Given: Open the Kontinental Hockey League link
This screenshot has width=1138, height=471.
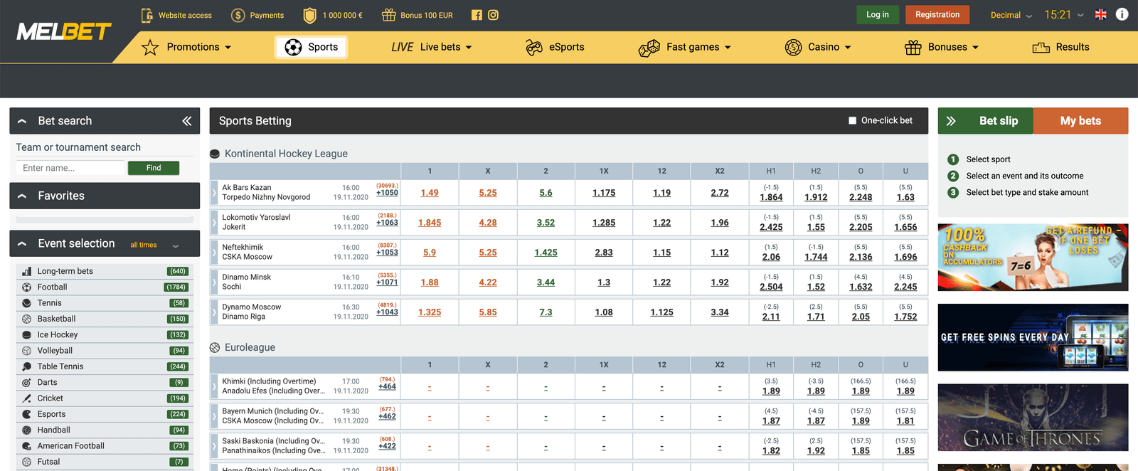Looking at the screenshot, I should pos(286,154).
